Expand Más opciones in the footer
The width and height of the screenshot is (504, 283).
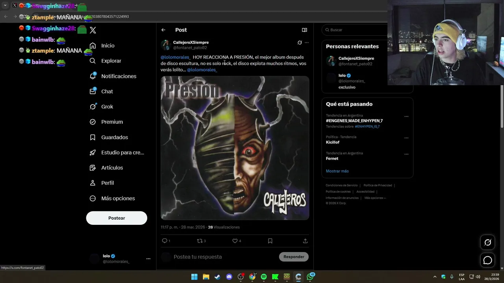point(375,198)
